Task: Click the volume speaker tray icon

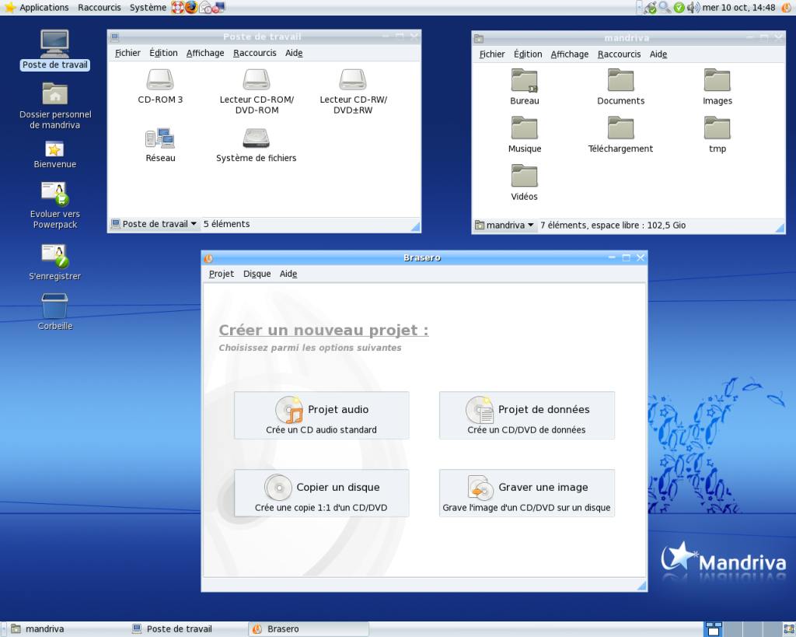Action: [693, 8]
